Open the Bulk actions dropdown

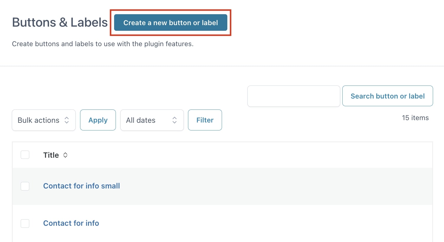coord(44,120)
